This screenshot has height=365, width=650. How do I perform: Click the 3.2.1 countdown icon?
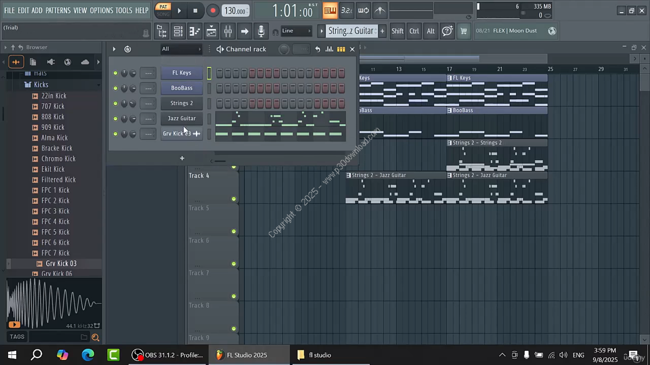[346, 10]
